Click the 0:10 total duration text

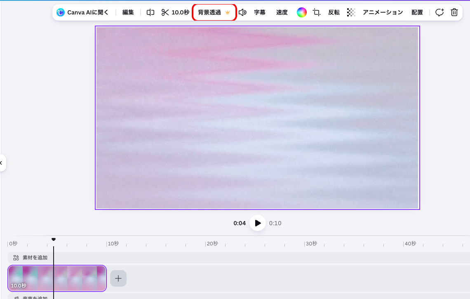point(275,223)
